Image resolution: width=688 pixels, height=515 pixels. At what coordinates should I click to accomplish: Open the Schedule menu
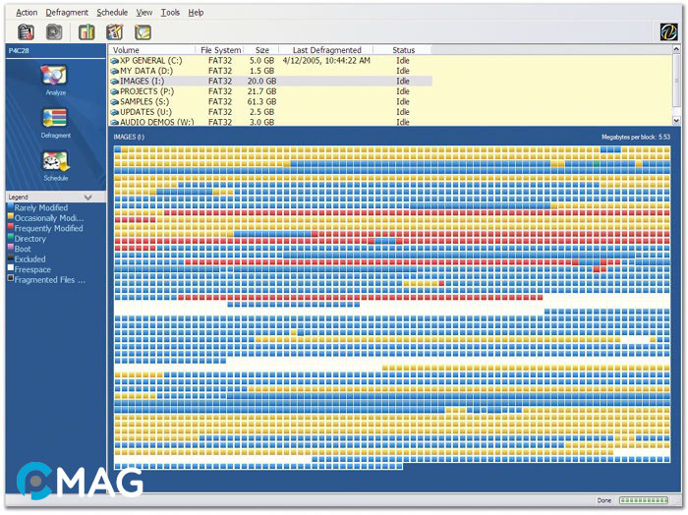pos(112,13)
